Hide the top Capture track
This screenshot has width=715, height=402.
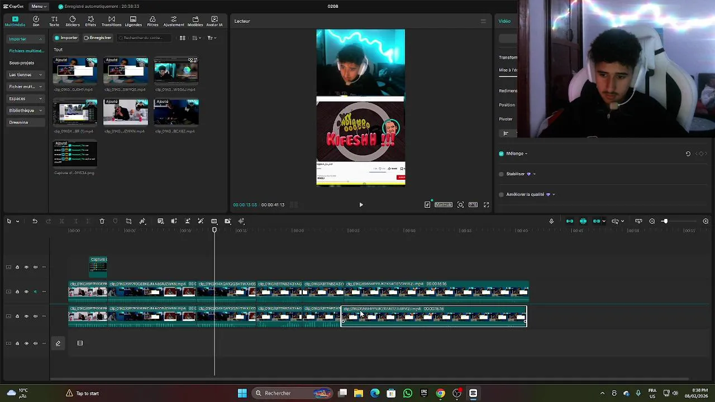click(26, 267)
